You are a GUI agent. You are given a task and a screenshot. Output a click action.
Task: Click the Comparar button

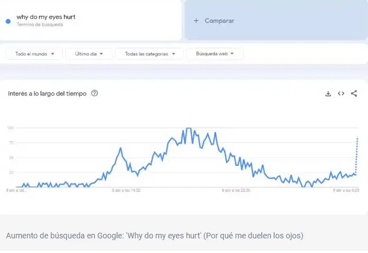tap(275, 21)
